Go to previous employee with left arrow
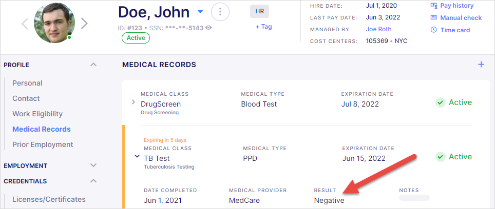The image size is (495, 209). pos(25,23)
